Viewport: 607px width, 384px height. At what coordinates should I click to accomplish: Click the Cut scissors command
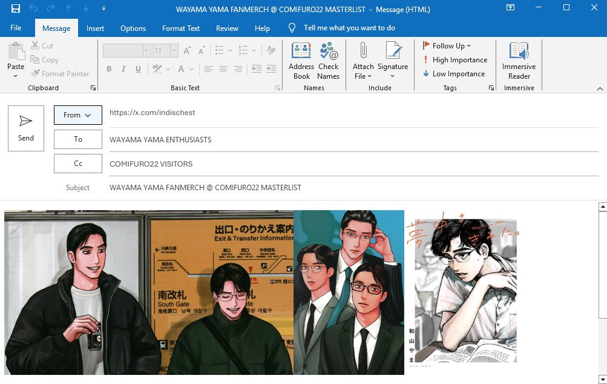click(42, 45)
